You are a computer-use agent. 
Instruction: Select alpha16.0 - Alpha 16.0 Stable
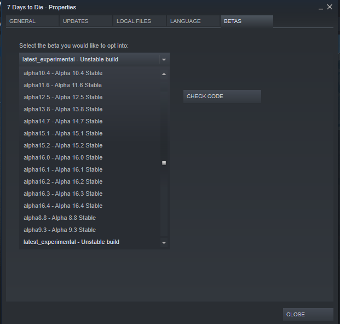tap(90, 157)
